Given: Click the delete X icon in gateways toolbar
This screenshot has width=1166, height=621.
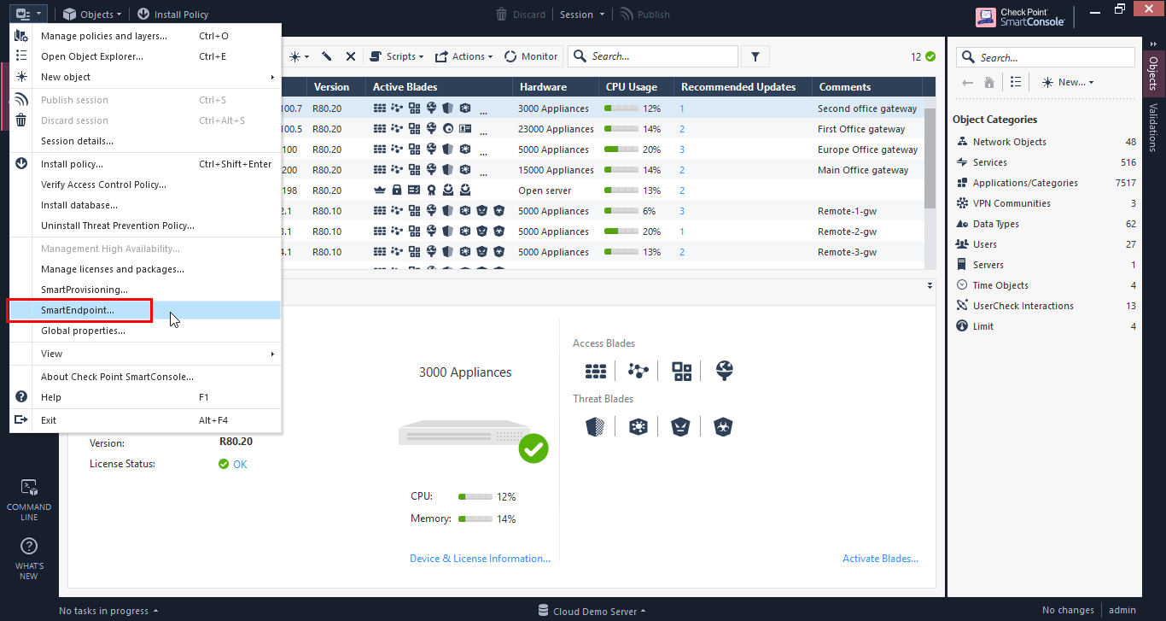Looking at the screenshot, I should [351, 56].
